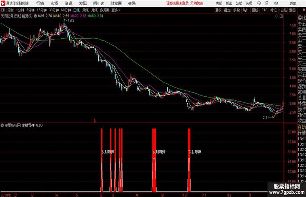Image resolution: width=306 pixels, height=197 pixels.
Task: Click the 复权 button
Action: 219,10
